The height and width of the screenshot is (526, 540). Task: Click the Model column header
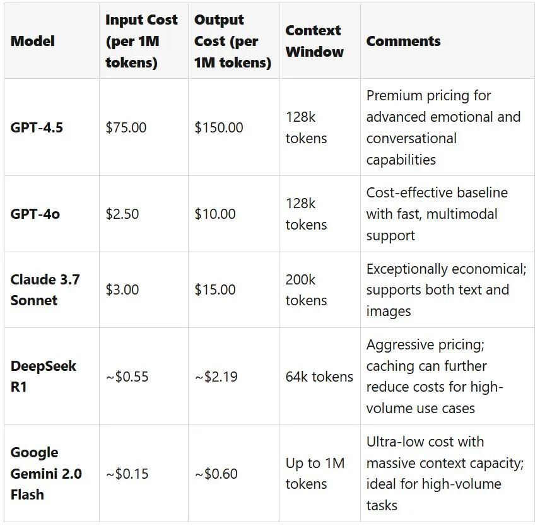pyautogui.click(x=32, y=41)
